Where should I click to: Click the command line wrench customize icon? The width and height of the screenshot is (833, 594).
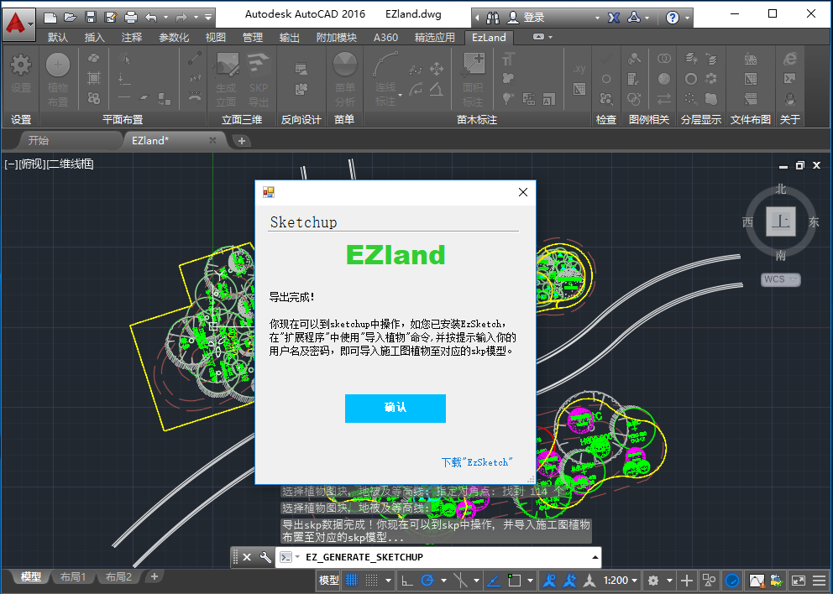265,557
